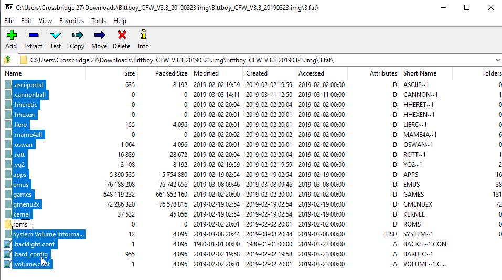
Task: Sort by Size column header
Action: (x=111, y=73)
